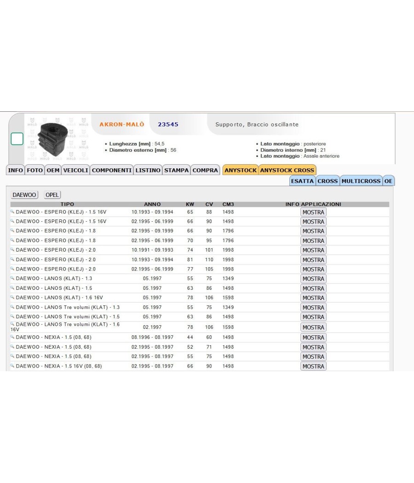Viewport: 414px width, 483px height.
Task: Open magnifier icon for Espero 1.8 66 kW
Action: (x=12, y=230)
